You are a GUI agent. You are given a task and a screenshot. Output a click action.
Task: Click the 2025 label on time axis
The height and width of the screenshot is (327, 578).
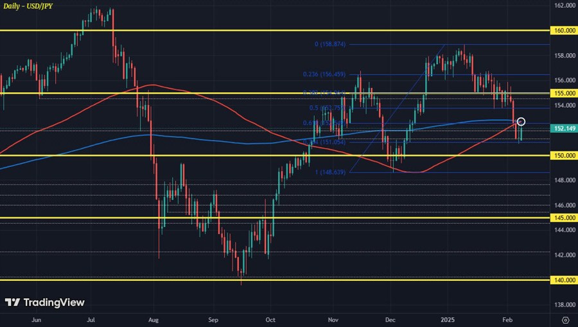pyautogui.click(x=448, y=320)
